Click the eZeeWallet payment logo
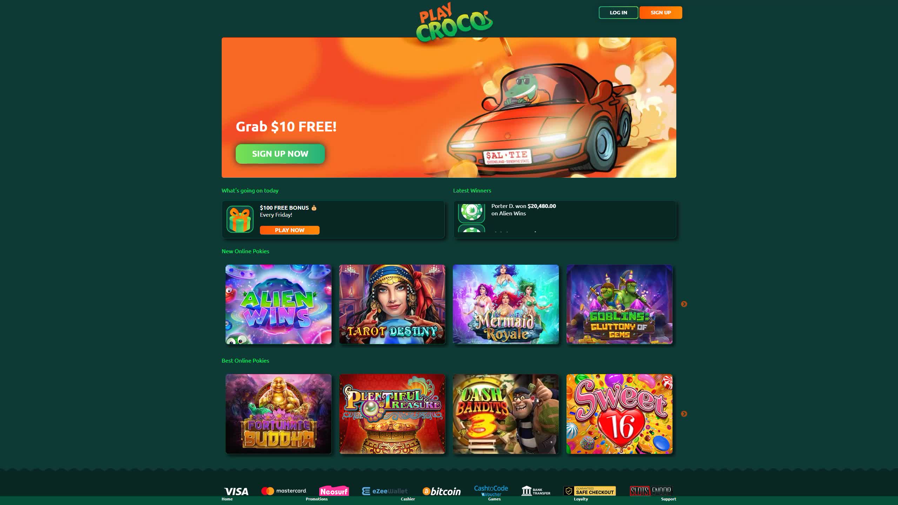This screenshot has width=898, height=505. pos(385,491)
